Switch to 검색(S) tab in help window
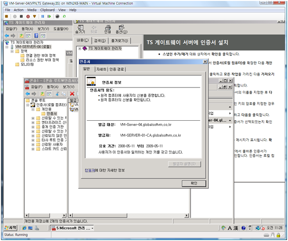Viewport: 288px width, 241px height. 100,40
